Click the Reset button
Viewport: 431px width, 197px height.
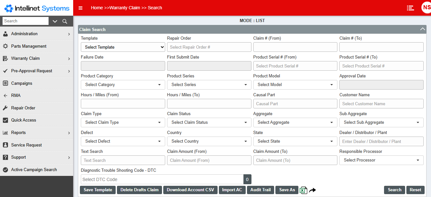click(415, 190)
